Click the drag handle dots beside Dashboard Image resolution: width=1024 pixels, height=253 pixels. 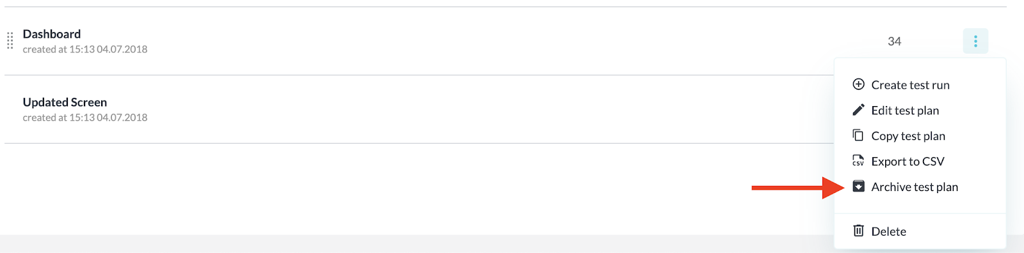tap(10, 41)
